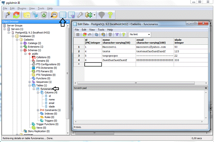This screenshot has width=214, height=142.
Task: Collapse the Tables (1) node
Action: click(30, 85)
